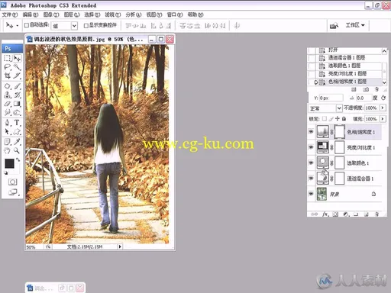The height and width of the screenshot is (293, 391).
Task: Create new fill or adjustment layer
Action: (346, 214)
